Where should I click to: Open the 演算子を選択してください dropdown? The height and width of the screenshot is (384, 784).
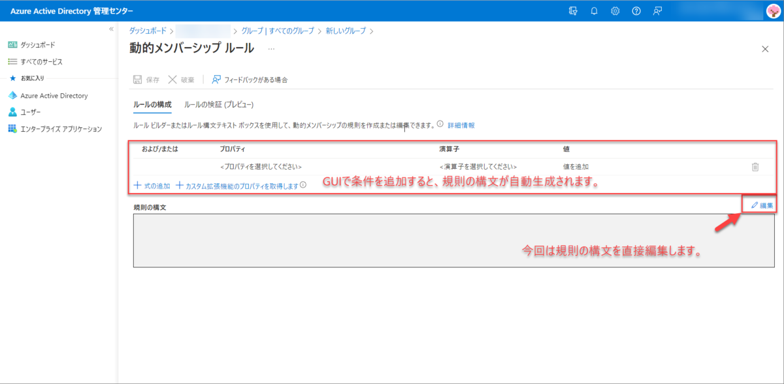(479, 167)
